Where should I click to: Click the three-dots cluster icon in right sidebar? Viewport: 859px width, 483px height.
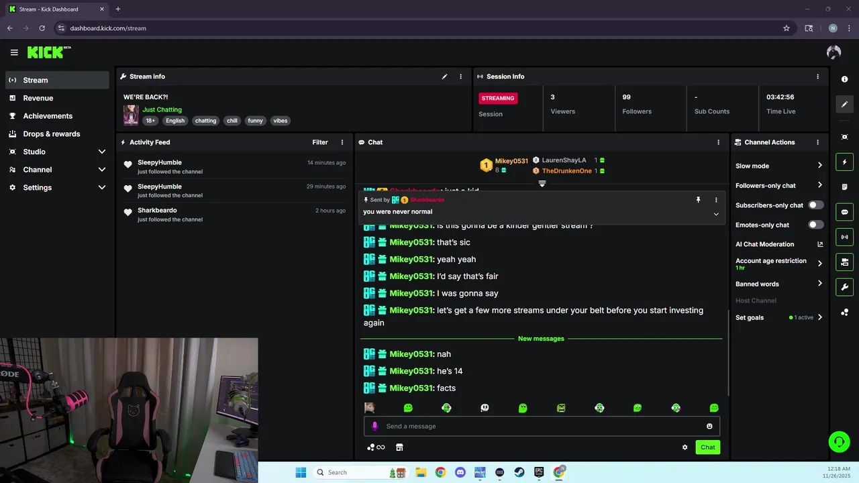(x=844, y=313)
